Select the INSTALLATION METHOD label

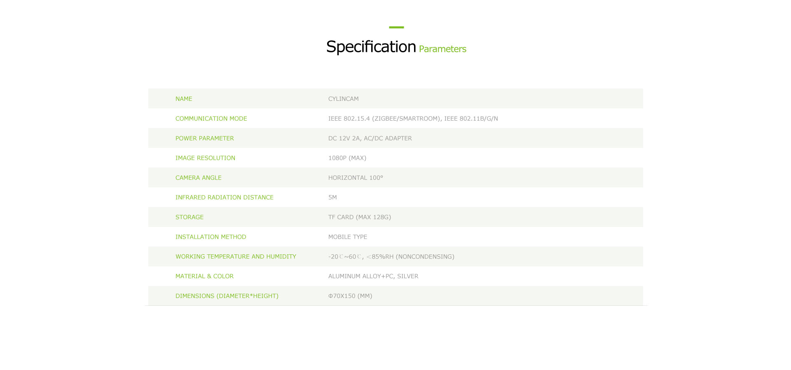[211, 237]
